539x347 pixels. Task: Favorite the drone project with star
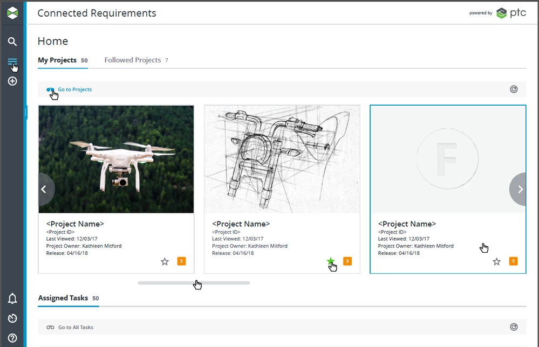coord(165,262)
